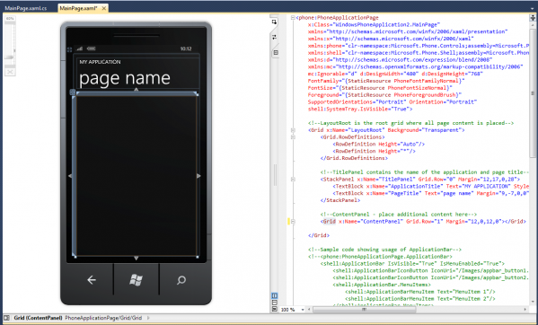Click the PhoneApplicationPage/Grid/Grid breadcrumb path
The height and width of the screenshot is (325, 538).
(x=103, y=318)
